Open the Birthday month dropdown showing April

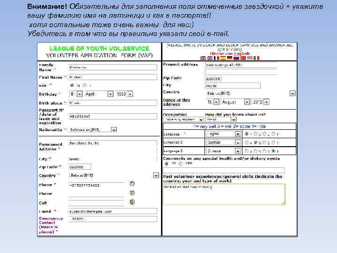(110, 94)
